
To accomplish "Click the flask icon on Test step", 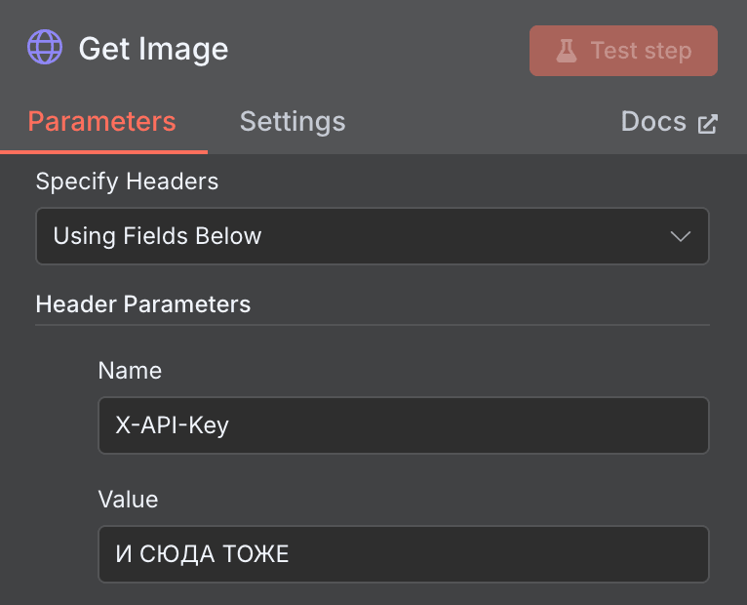I will point(567,51).
